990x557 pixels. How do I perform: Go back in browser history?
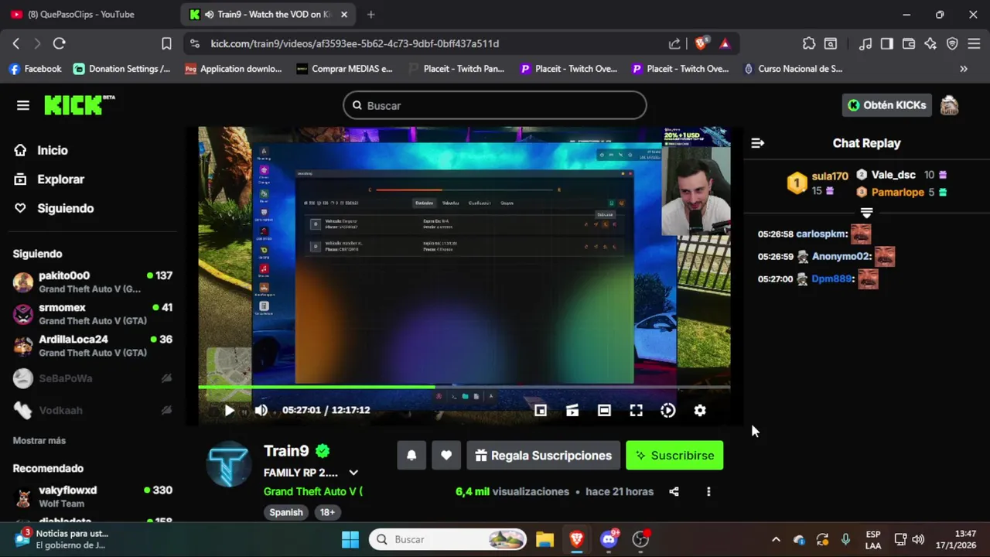coord(15,43)
